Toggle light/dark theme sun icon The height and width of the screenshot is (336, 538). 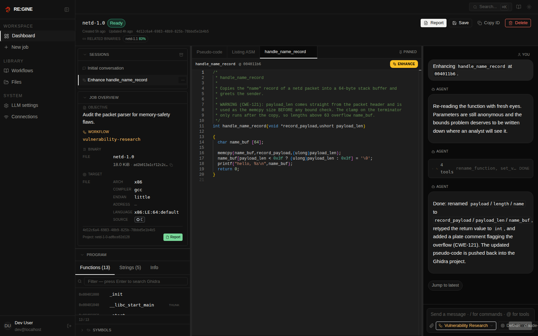(x=529, y=7)
